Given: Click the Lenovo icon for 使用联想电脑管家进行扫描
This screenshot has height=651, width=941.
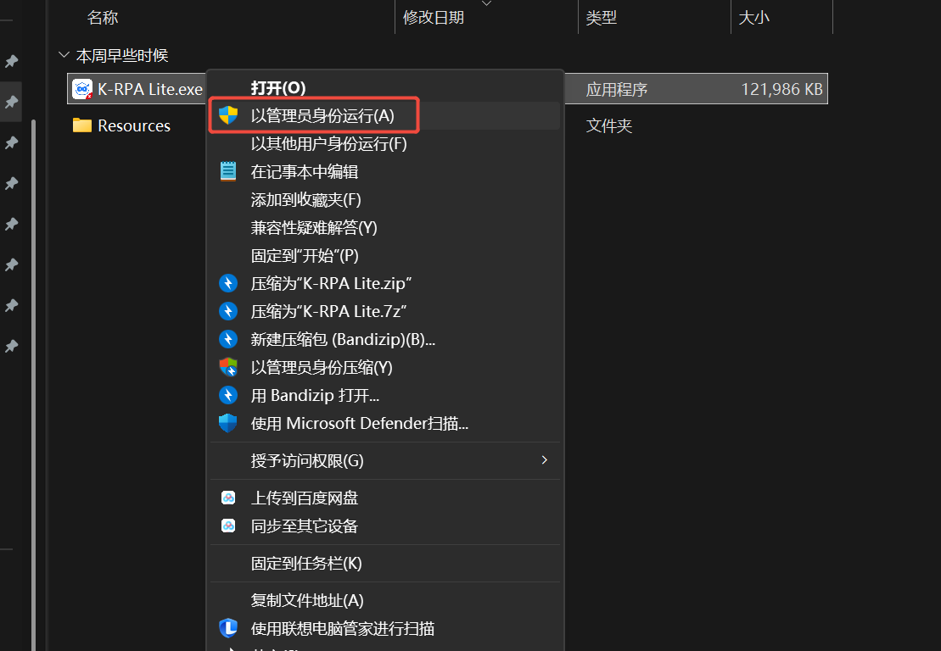Looking at the screenshot, I should pyautogui.click(x=228, y=628).
